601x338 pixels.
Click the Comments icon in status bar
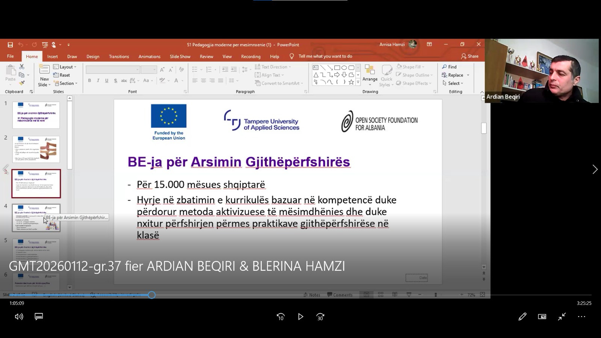(x=340, y=295)
